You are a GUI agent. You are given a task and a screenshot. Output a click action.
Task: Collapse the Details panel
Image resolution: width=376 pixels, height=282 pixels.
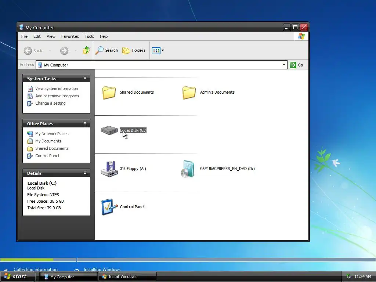(85, 173)
